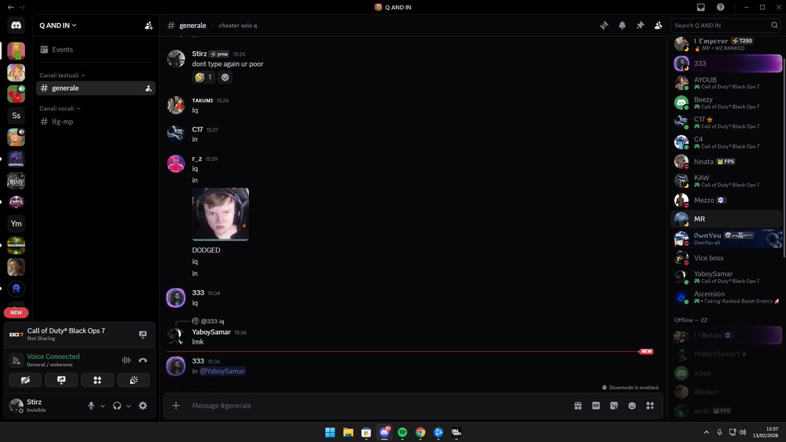Screen dimensions: 786x442
Task: Open member hinata profile
Action: click(727, 162)
